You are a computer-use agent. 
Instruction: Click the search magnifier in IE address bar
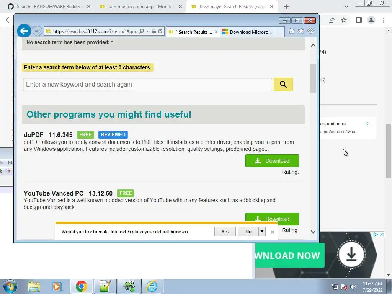[x=142, y=31]
